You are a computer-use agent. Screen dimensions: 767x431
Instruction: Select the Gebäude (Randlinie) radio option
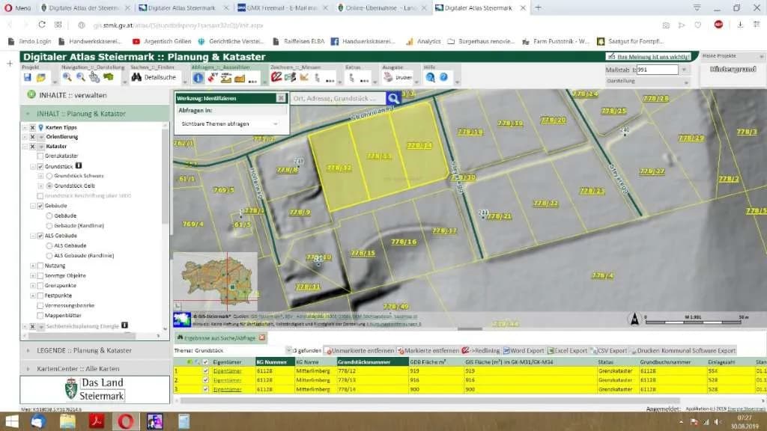tap(49, 226)
